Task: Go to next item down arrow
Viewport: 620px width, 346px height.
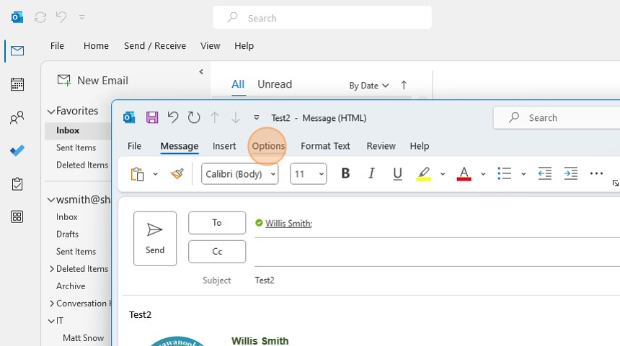Action: click(235, 117)
